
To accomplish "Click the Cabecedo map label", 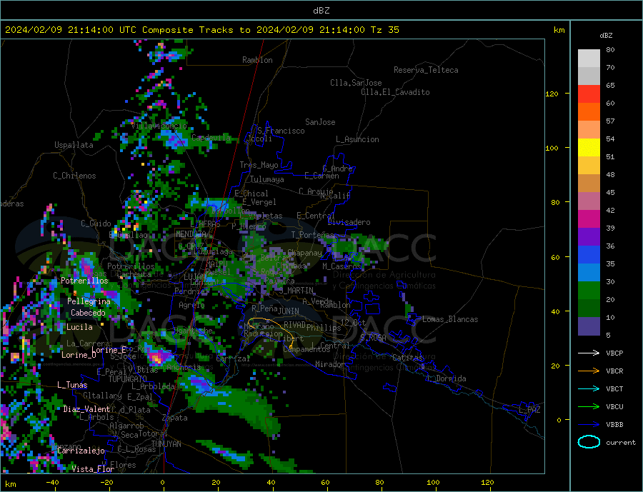I will (88, 313).
